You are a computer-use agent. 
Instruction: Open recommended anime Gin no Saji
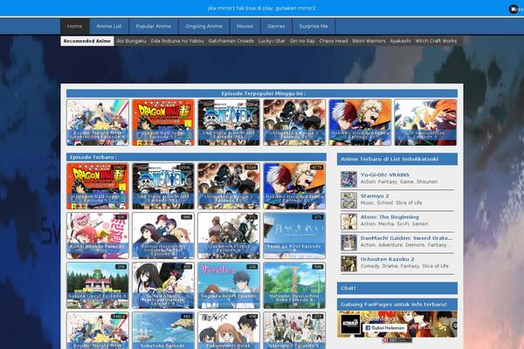click(302, 41)
